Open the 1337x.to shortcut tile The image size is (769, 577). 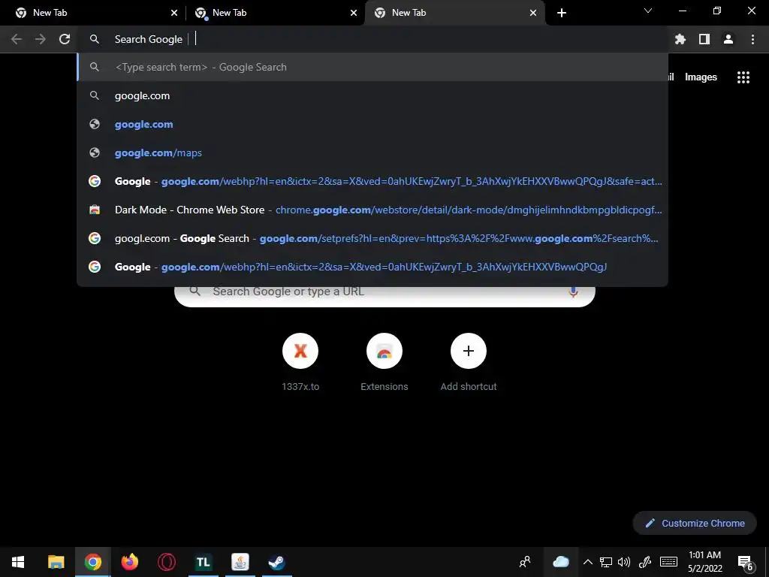(x=300, y=361)
